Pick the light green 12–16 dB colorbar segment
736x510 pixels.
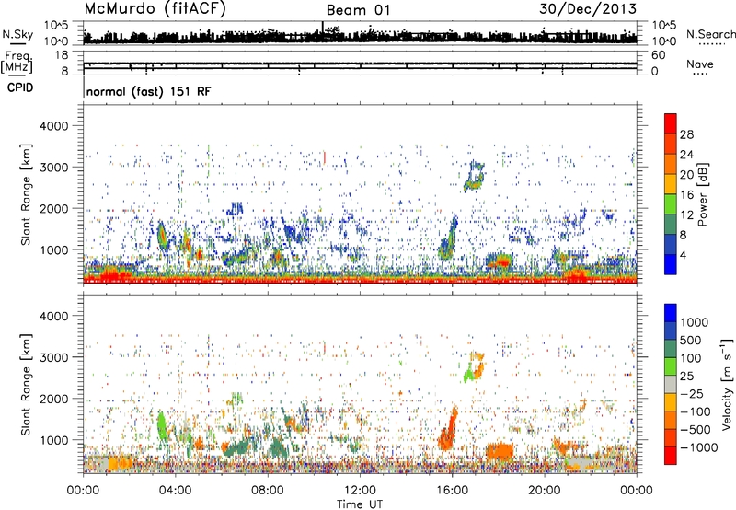(x=671, y=204)
